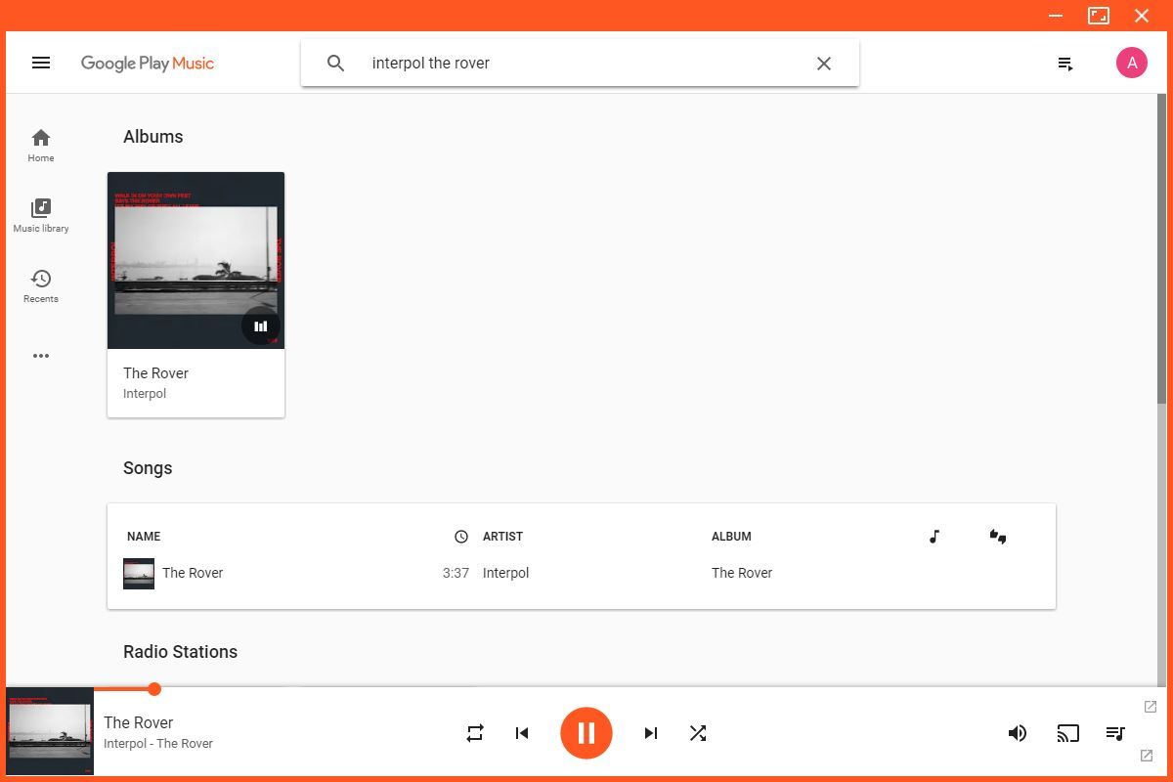Pause the currently playing song
The image size is (1173, 782).
click(586, 732)
